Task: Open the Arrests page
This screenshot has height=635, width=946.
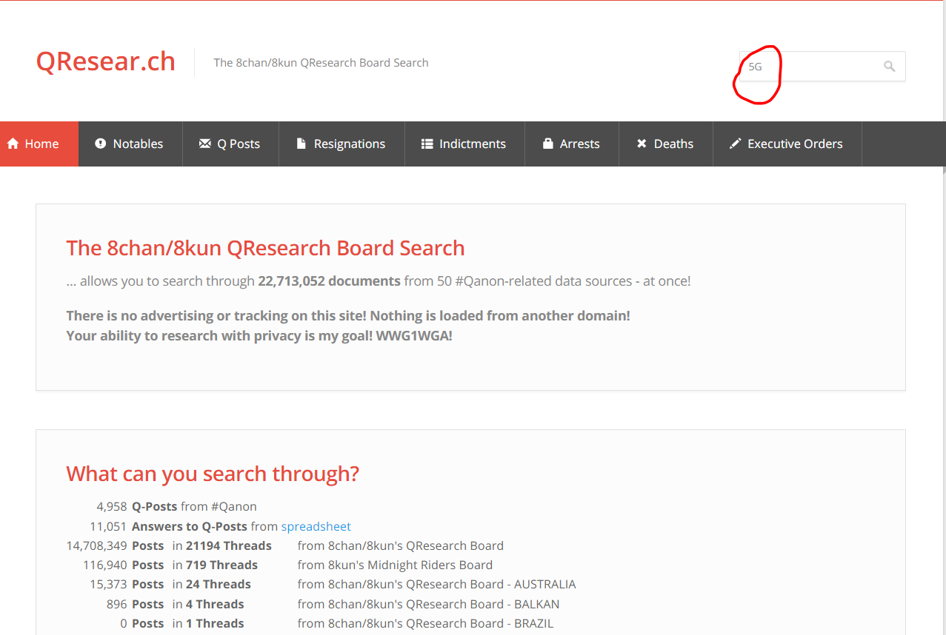Action: (x=571, y=144)
